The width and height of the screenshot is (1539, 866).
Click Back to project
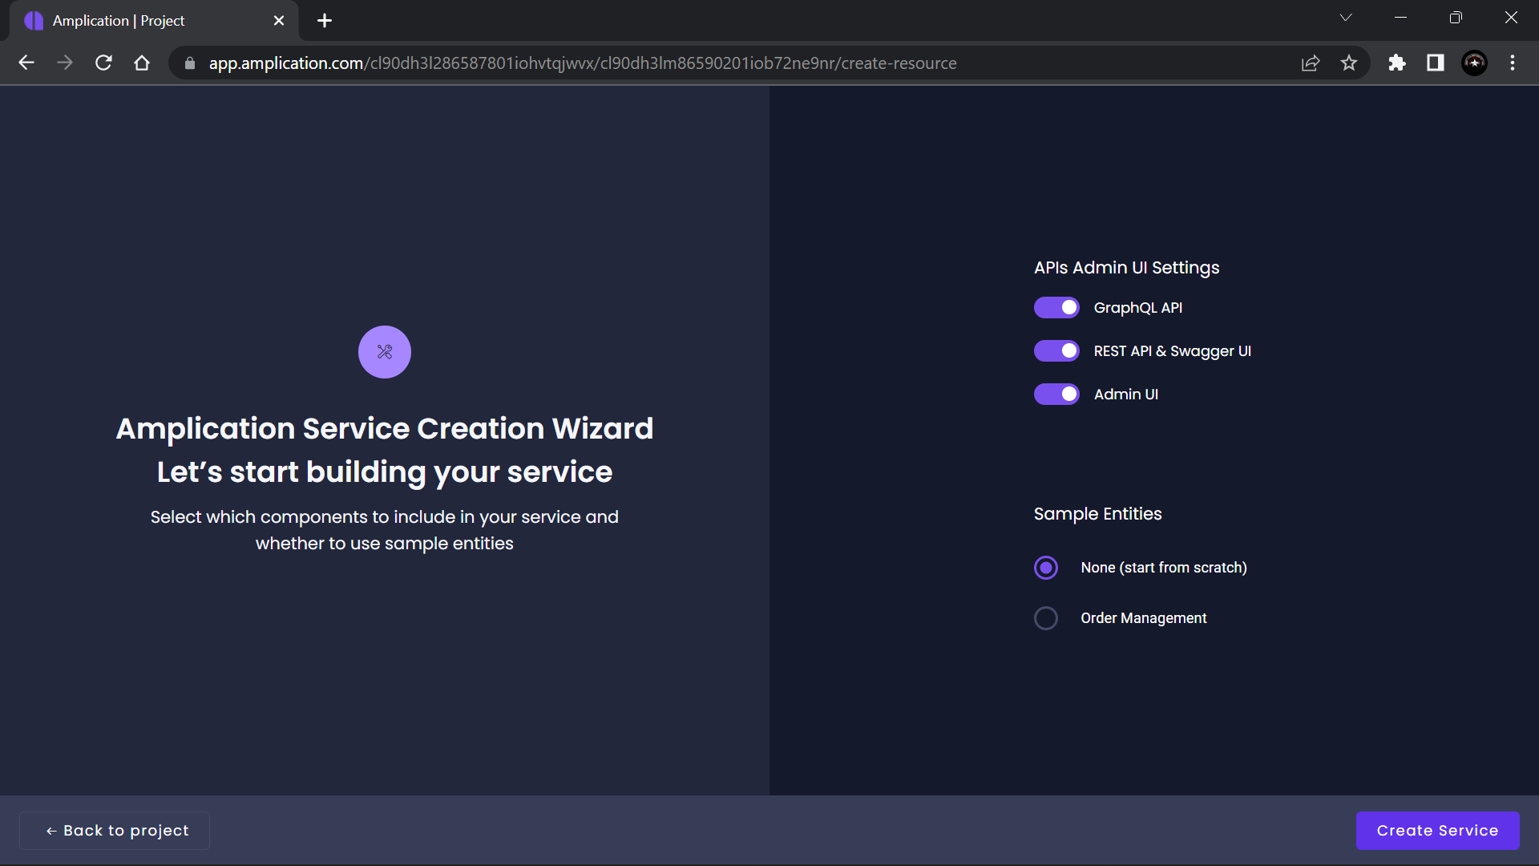pyautogui.click(x=114, y=830)
